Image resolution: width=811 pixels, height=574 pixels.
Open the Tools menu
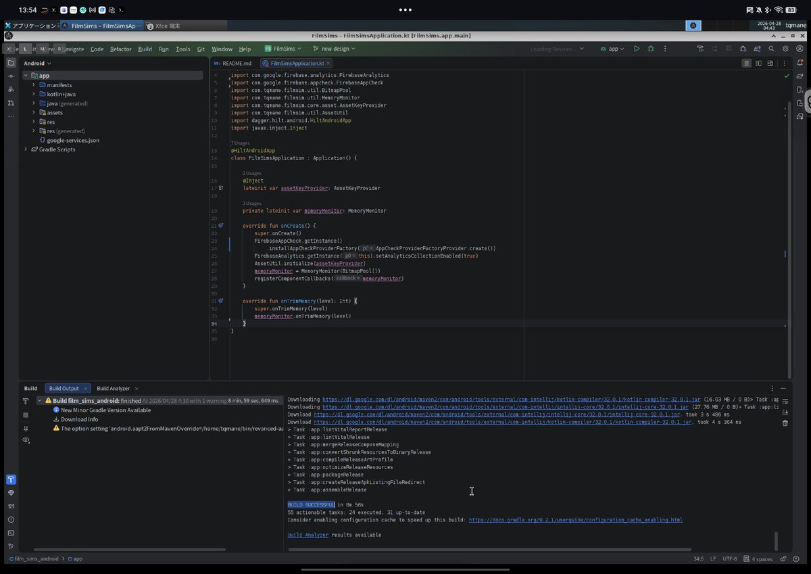[x=183, y=49]
